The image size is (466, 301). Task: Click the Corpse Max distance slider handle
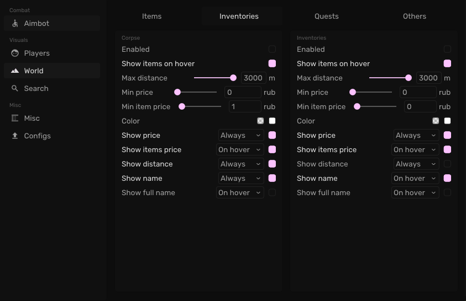pos(233,78)
